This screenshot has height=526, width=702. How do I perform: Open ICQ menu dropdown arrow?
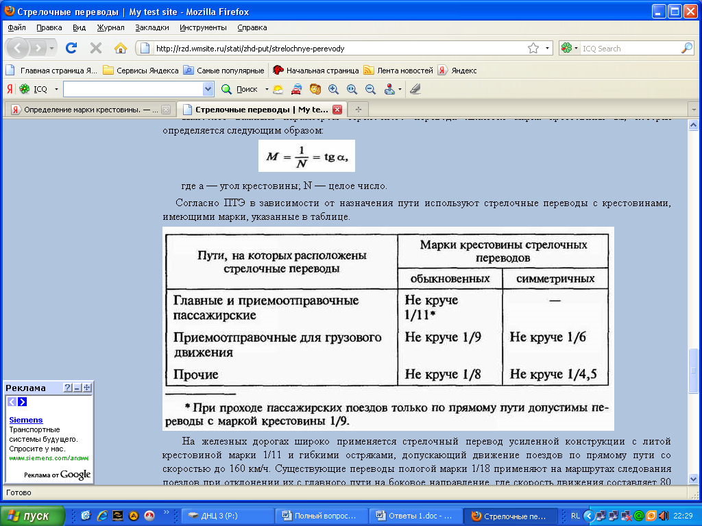[x=56, y=90]
